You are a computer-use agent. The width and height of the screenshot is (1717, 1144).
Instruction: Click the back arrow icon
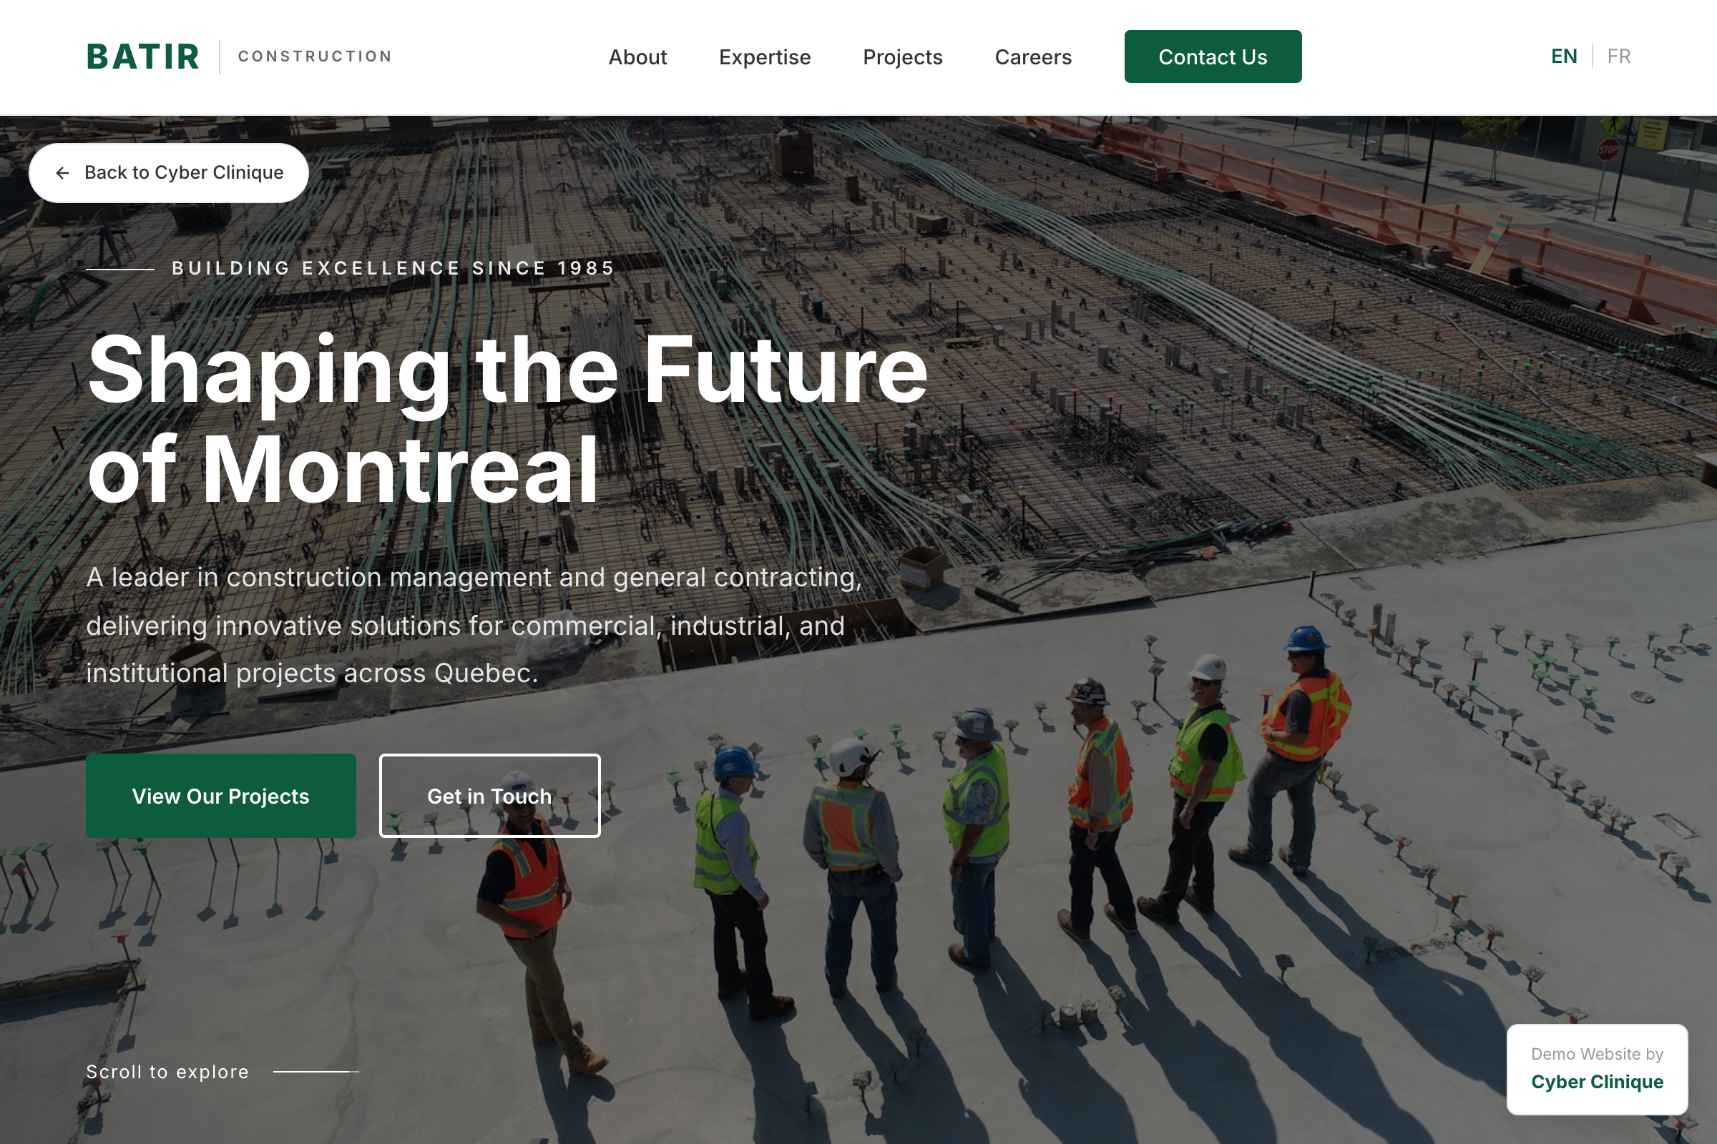click(x=63, y=173)
